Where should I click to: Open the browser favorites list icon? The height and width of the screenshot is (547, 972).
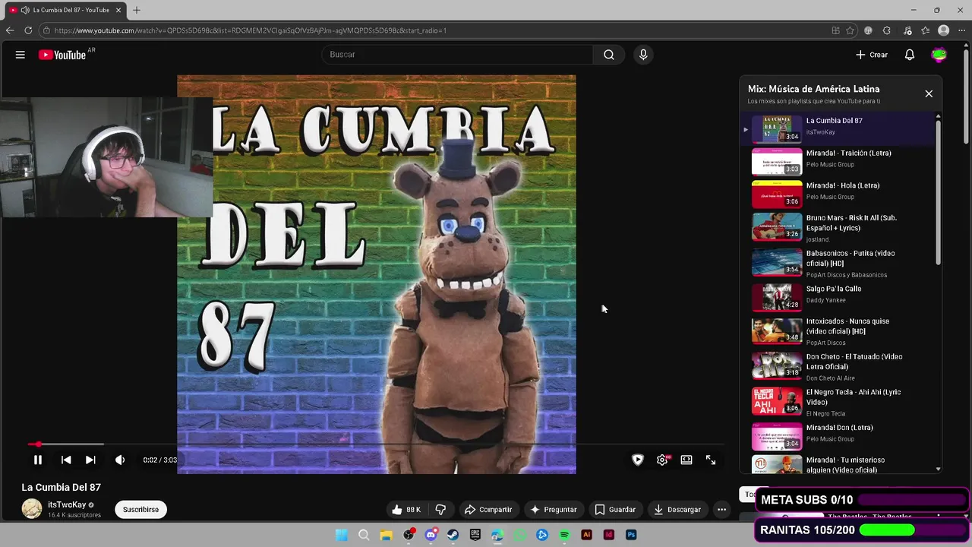click(925, 30)
